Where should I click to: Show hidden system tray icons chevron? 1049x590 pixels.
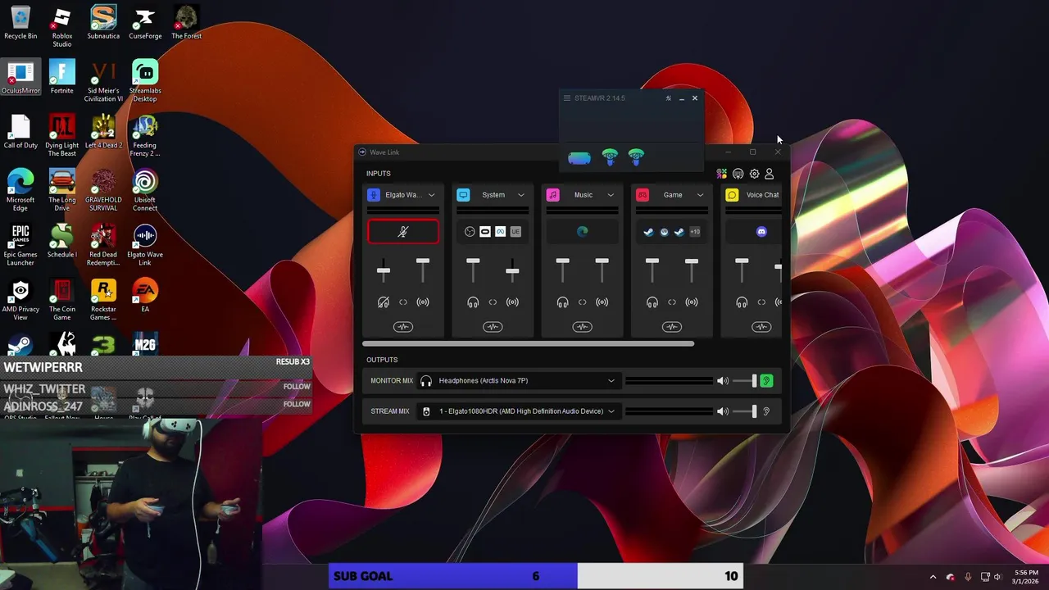pos(933,577)
